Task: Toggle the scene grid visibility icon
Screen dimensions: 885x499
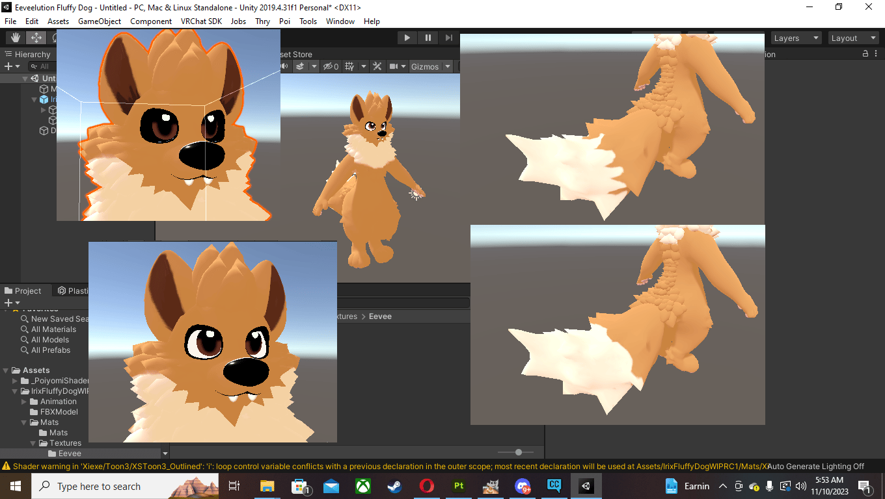Action: [349, 66]
